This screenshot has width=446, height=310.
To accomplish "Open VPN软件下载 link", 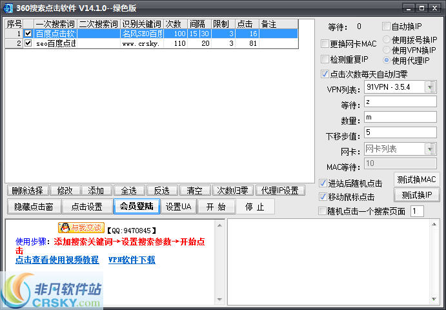I will pyautogui.click(x=132, y=260).
